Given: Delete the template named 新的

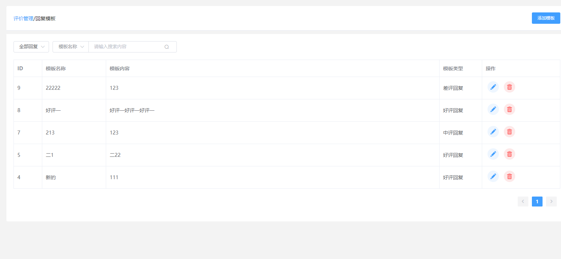Looking at the screenshot, I should [509, 176].
